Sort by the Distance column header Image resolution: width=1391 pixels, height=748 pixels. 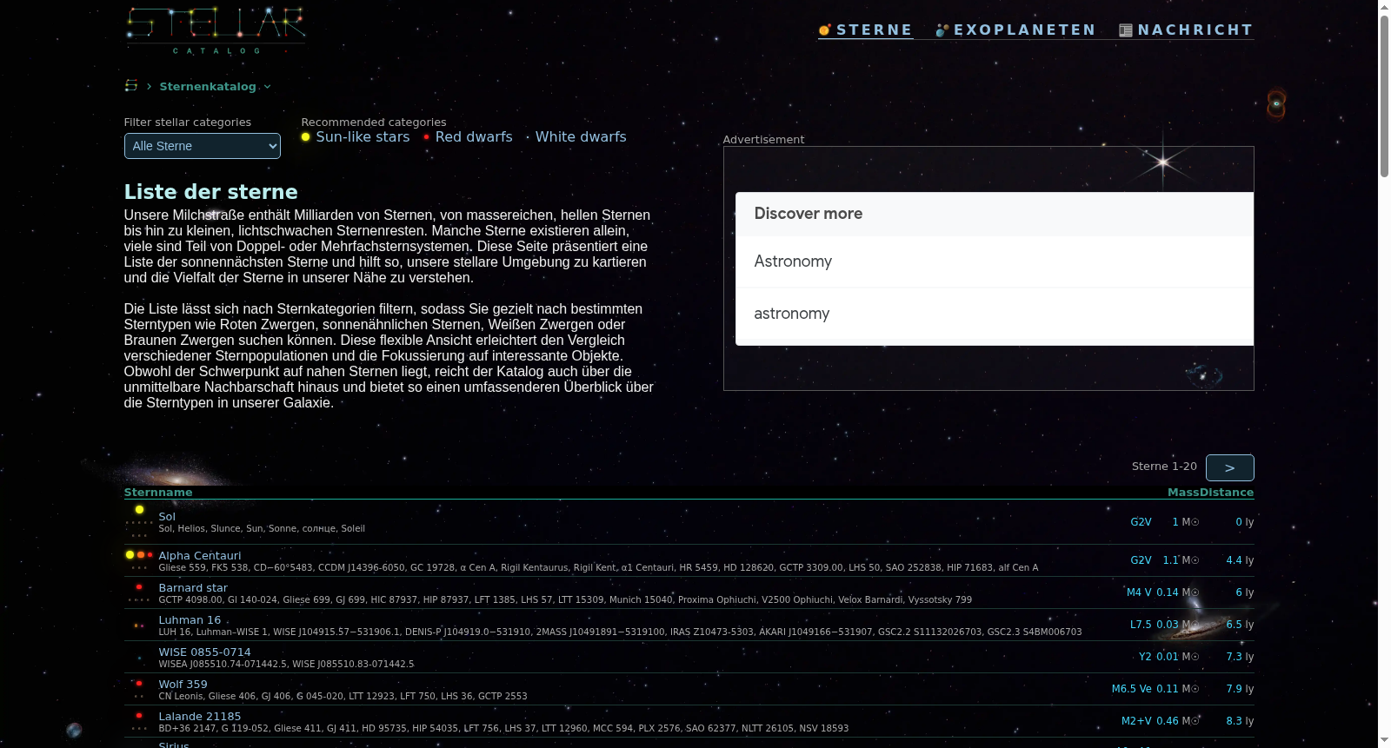coord(1227,493)
